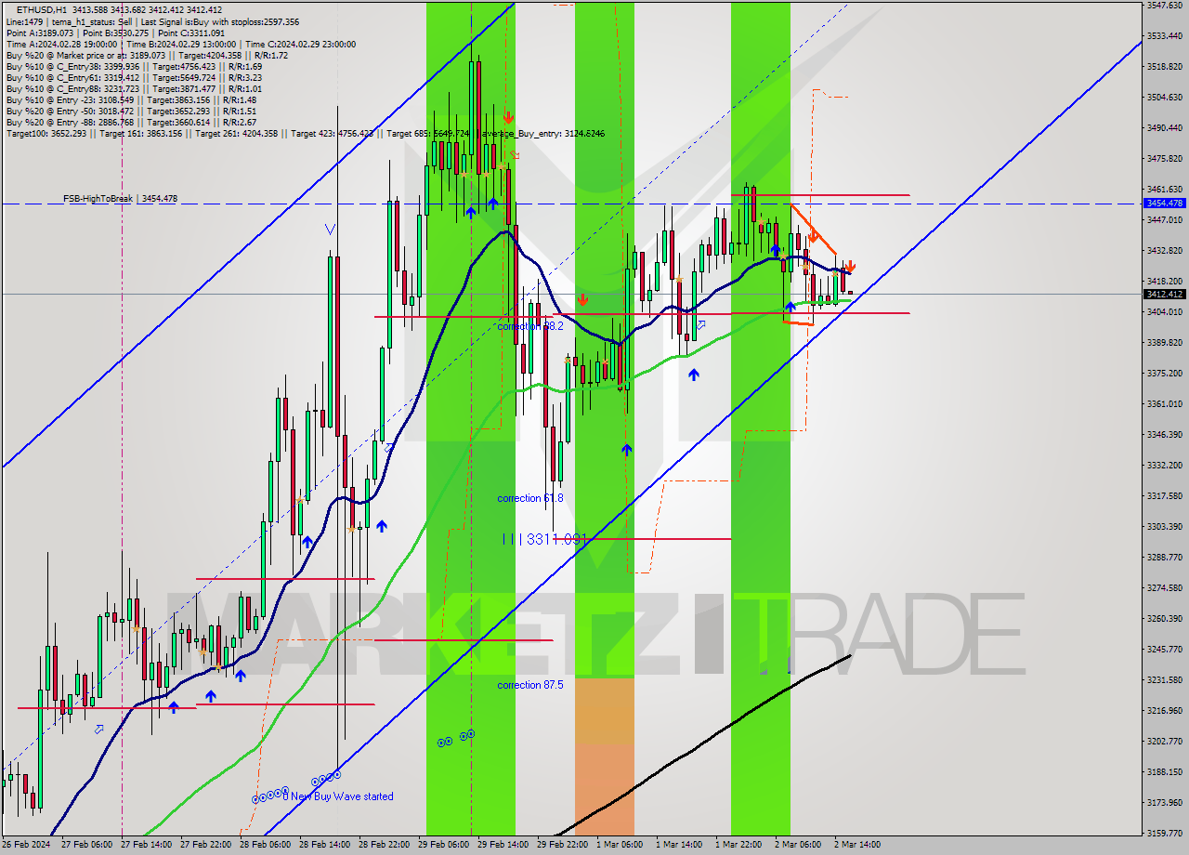Viewport: 1189px width, 855px height.
Task: Click the 26 Feb 2024 date label
Action: point(25,845)
